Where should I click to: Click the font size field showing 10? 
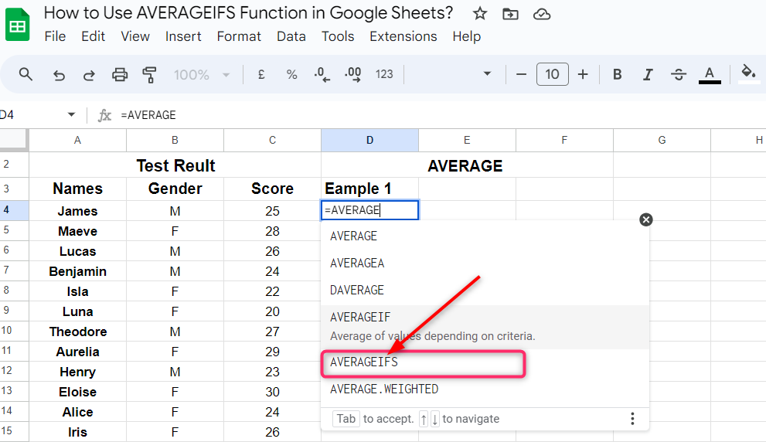point(552,74)
